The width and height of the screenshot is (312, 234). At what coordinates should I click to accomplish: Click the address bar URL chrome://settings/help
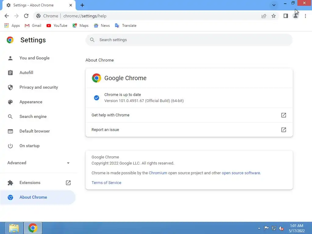click(85, 16)
